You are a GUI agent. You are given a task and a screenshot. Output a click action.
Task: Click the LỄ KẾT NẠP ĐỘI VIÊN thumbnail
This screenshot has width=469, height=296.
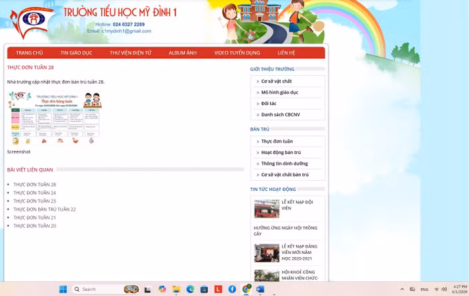tap(267, 209)
